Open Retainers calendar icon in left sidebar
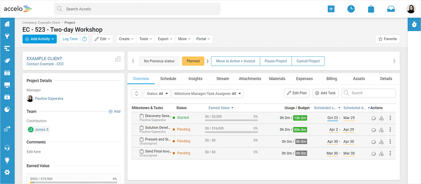This screenshot has width=421, height=184. (x=7, y=73)
